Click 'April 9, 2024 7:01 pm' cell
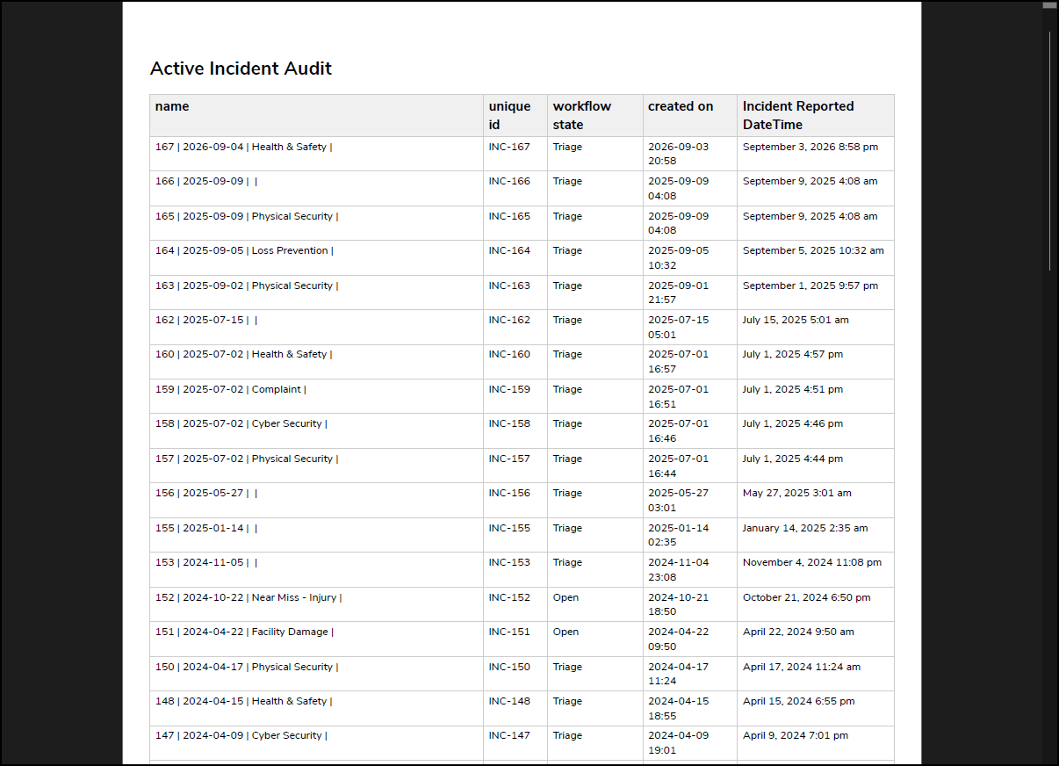The height and width of the screenshot is (766, 1059). click(x=816, y=743)
